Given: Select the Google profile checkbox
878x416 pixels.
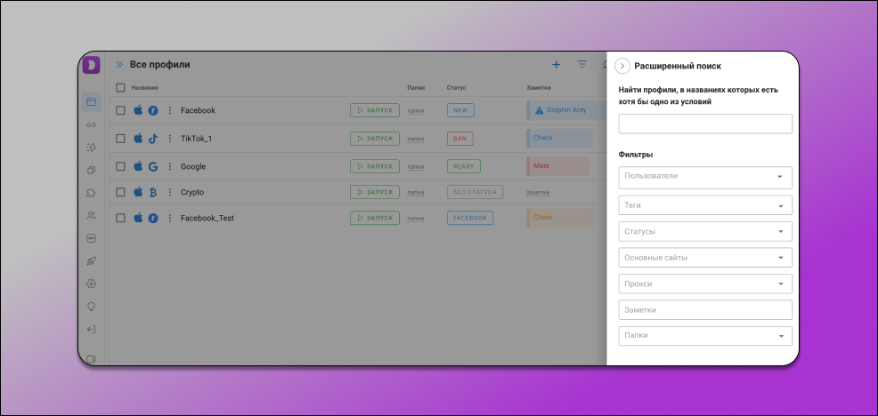Looking at the screenshot, I should [x=120, y=166].
